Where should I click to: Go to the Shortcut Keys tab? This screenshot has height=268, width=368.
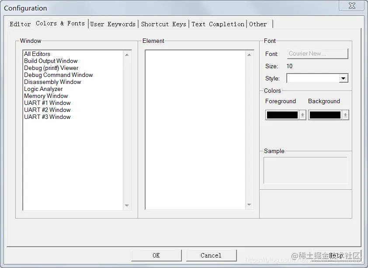pos(163,24)
